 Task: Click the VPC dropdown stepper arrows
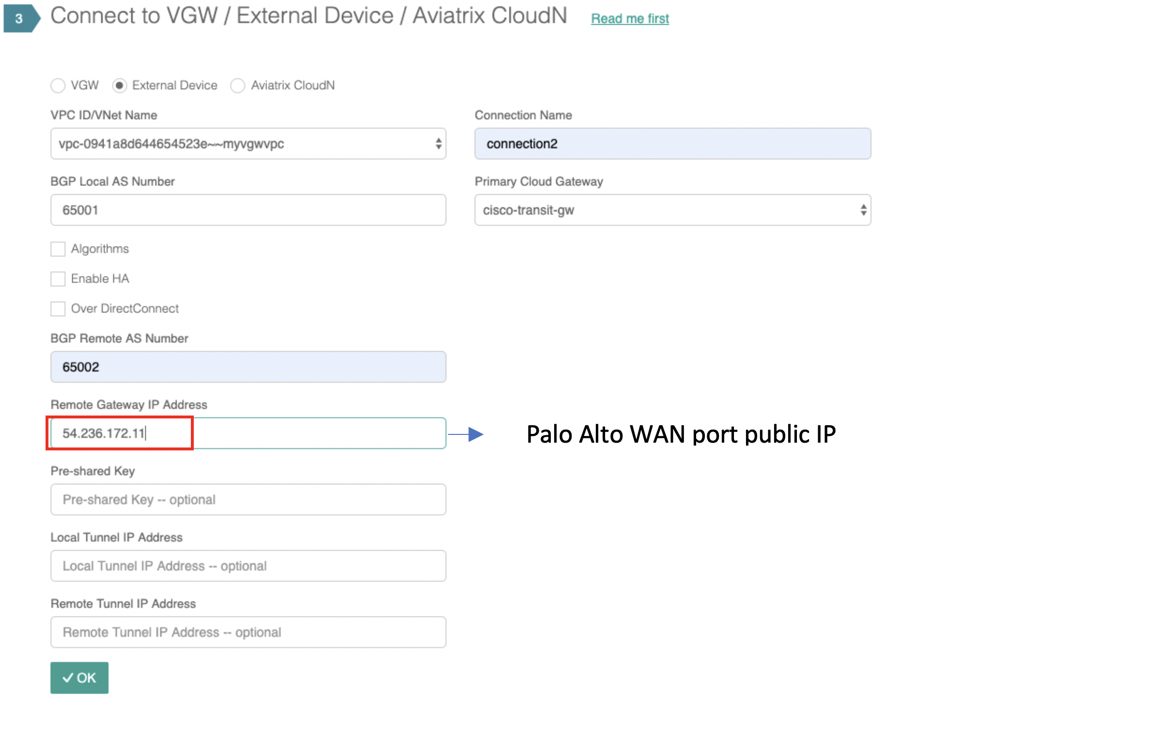437,143
